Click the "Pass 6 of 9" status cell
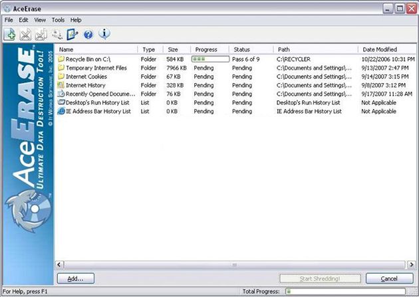 click(245, 59)
